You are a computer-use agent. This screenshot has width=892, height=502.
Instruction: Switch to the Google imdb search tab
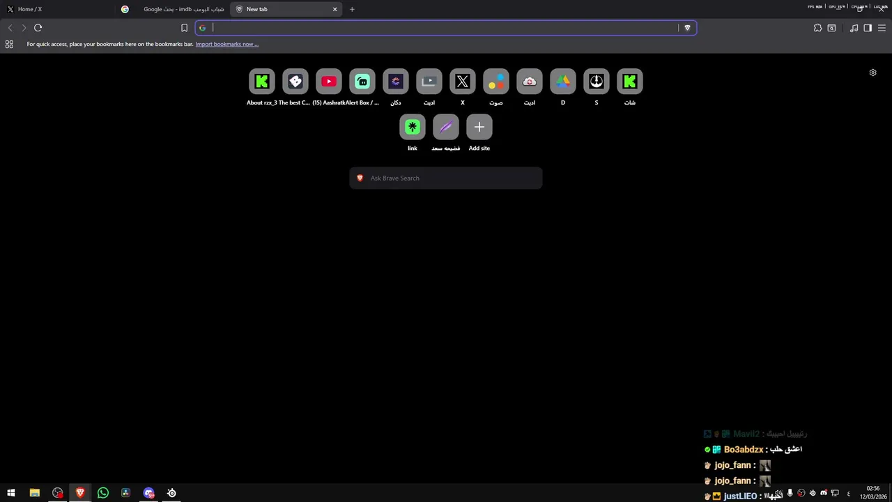(x=173, y=9)
